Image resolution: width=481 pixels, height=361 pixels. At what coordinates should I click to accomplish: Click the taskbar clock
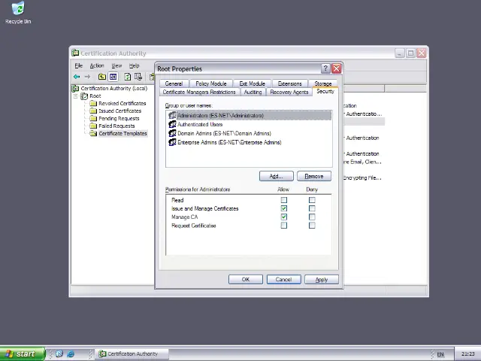(467, 354)
